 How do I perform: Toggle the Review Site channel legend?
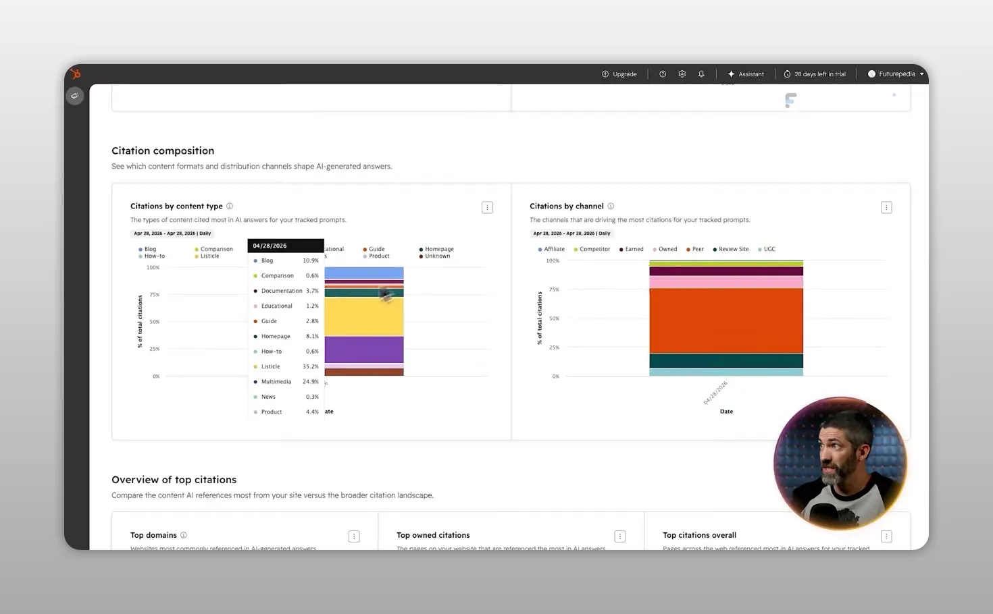[x=731, y=249]
